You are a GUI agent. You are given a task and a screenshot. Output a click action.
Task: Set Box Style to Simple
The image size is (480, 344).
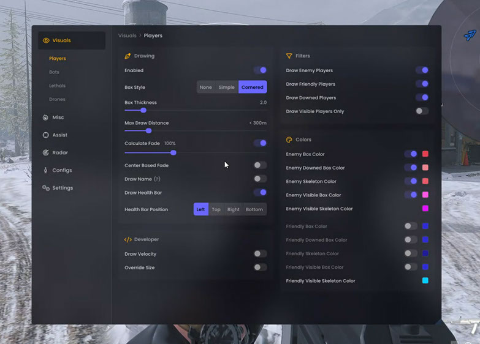(x=226, y=88)
